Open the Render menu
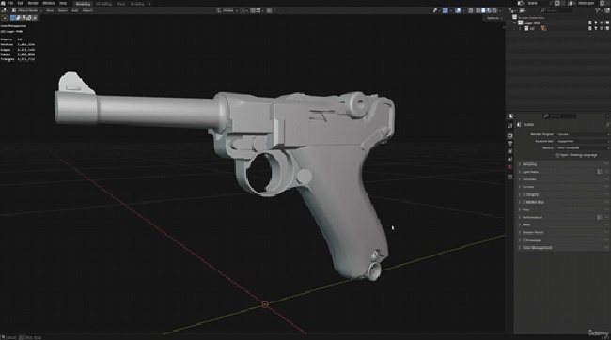Viewport: 611px width, 340px height. pyautogui.click(x=33, y=3)
